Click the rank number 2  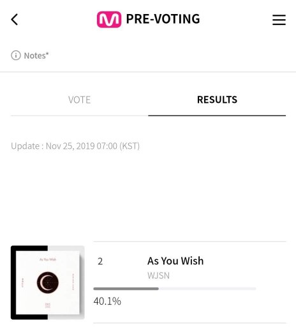(x=100, y=261)
